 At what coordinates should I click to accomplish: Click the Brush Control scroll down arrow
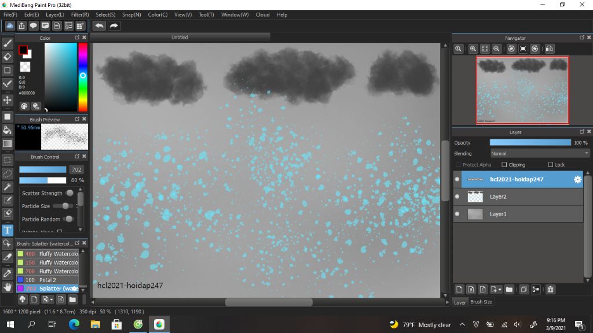(x=80, y=229)
